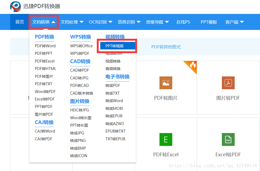This screenshot has width=260, height=171.
Task: Select TXT转EPUB menu entry
Action: pos(115,139)
